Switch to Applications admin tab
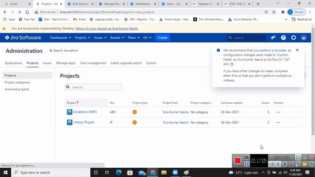 [x=13, y=63]
